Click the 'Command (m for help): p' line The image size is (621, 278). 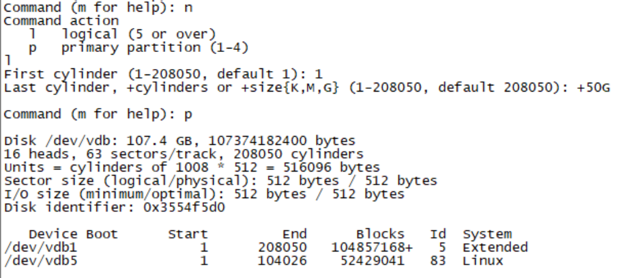click(98, 114)
